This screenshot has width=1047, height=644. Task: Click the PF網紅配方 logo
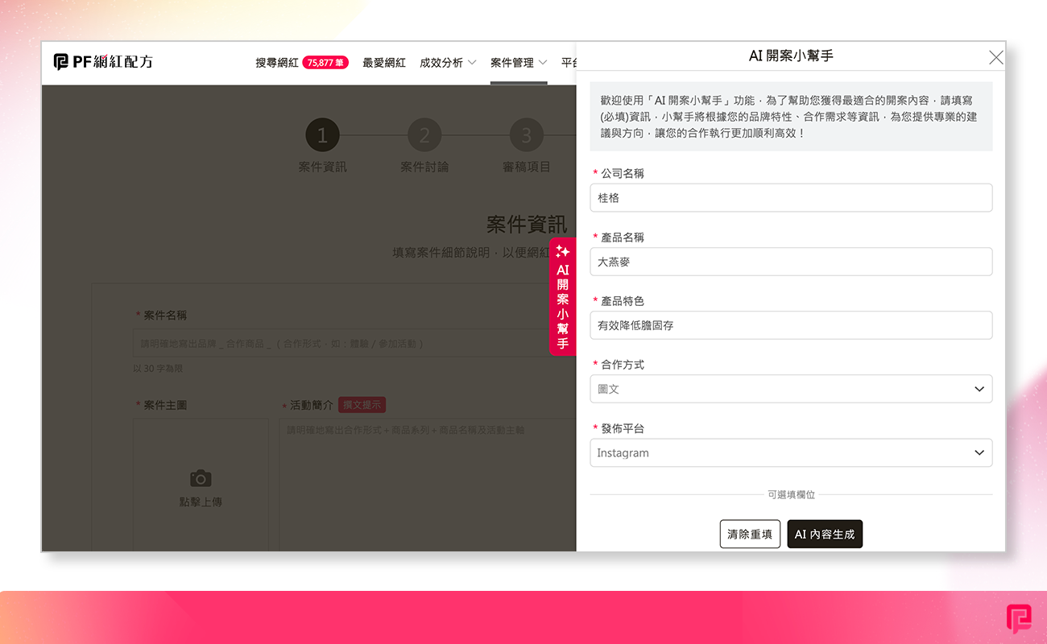pyautogui.click(x=103, y=62)
